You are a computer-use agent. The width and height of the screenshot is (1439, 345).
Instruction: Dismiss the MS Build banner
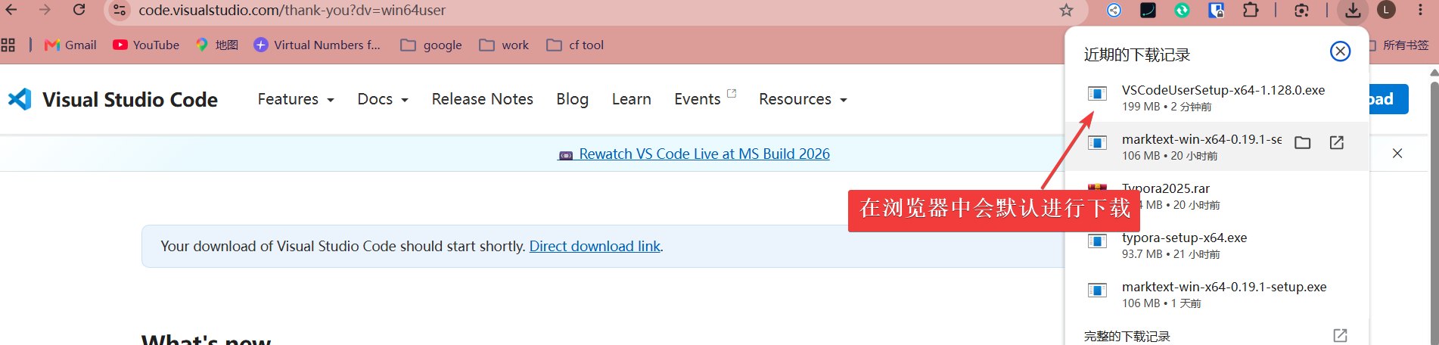pos(1397,154)
